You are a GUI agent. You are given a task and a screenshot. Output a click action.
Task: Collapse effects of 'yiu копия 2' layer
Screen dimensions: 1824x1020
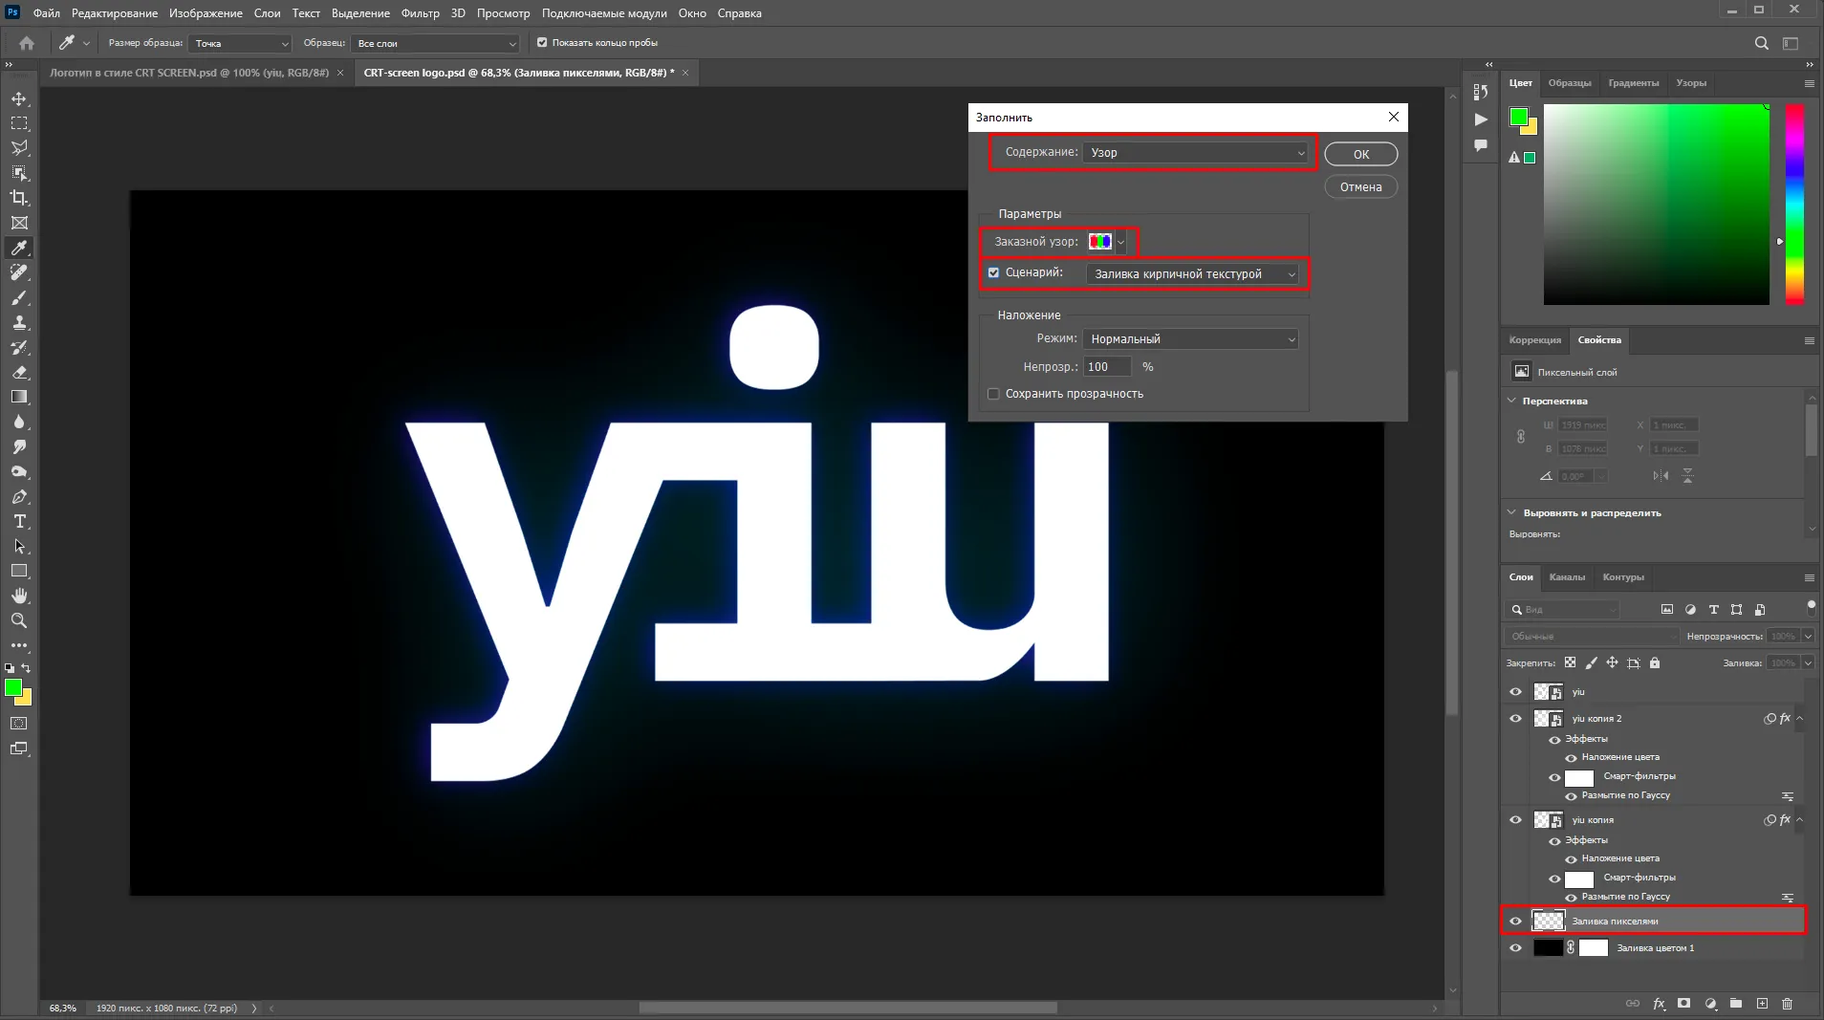[x=1799, y=719]
